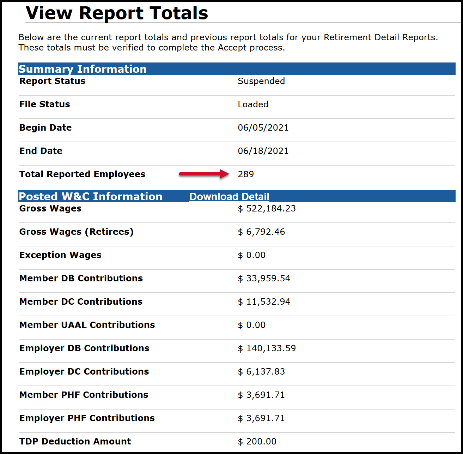Click the View Report Totals page title
The width and height of the screenshot is (463, 454).
pyautogui.click(x=117, y=13)
